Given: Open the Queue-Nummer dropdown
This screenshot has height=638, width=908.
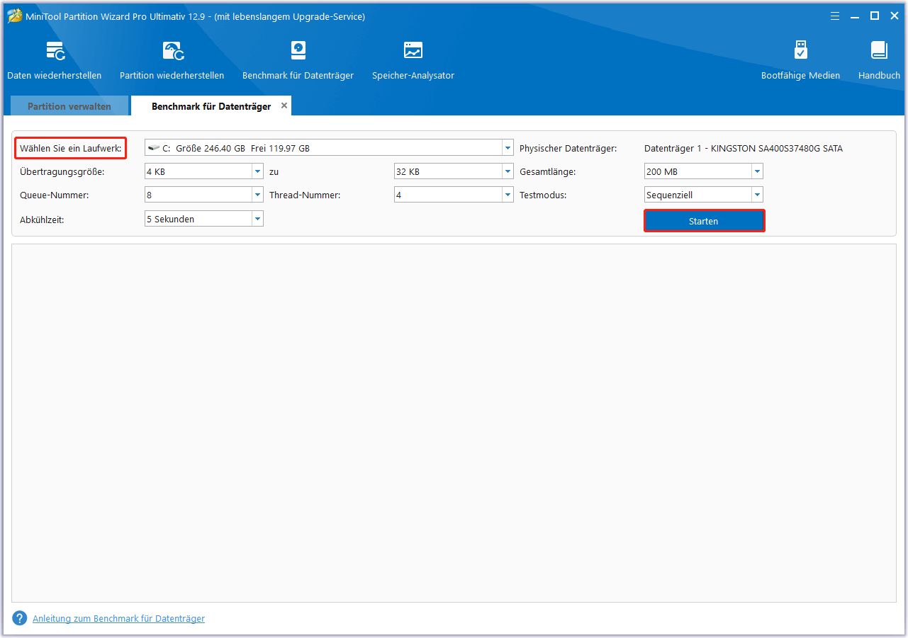Looking at the screenshot, I should [x=257, y=195].
